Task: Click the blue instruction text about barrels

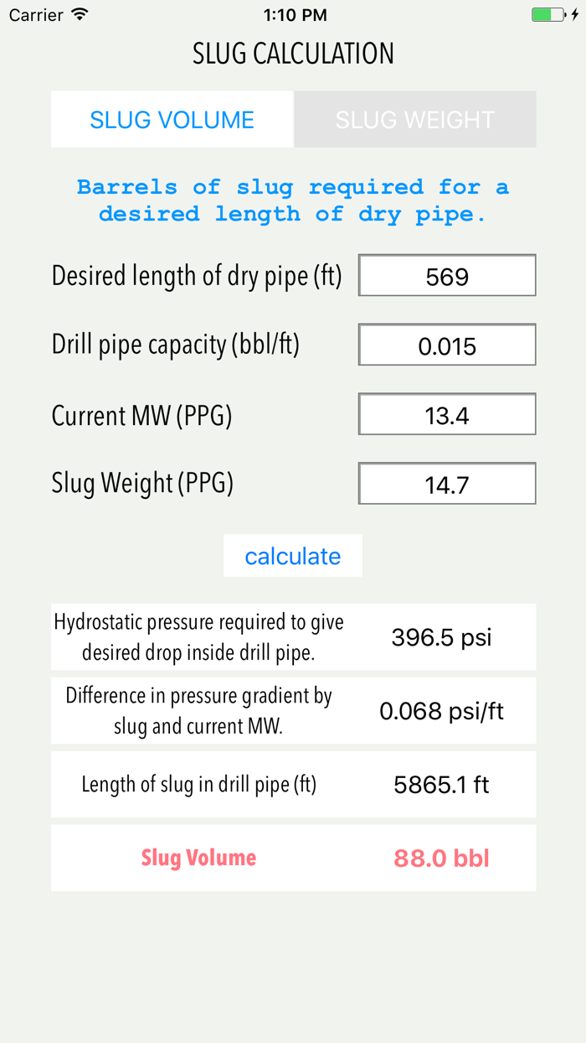Action: tap(293, 200)
